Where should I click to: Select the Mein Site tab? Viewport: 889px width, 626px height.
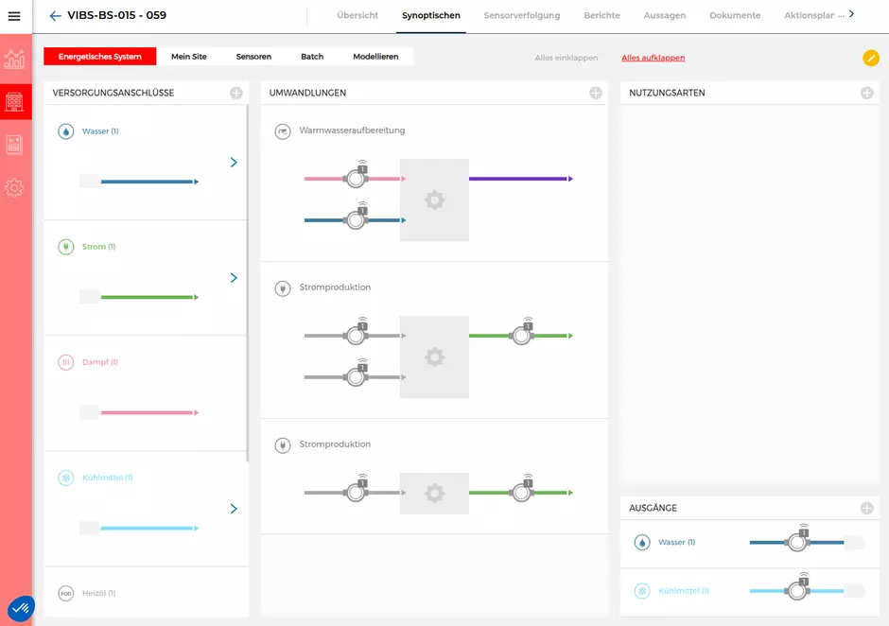pyautogui.click(x=188, y=57)
